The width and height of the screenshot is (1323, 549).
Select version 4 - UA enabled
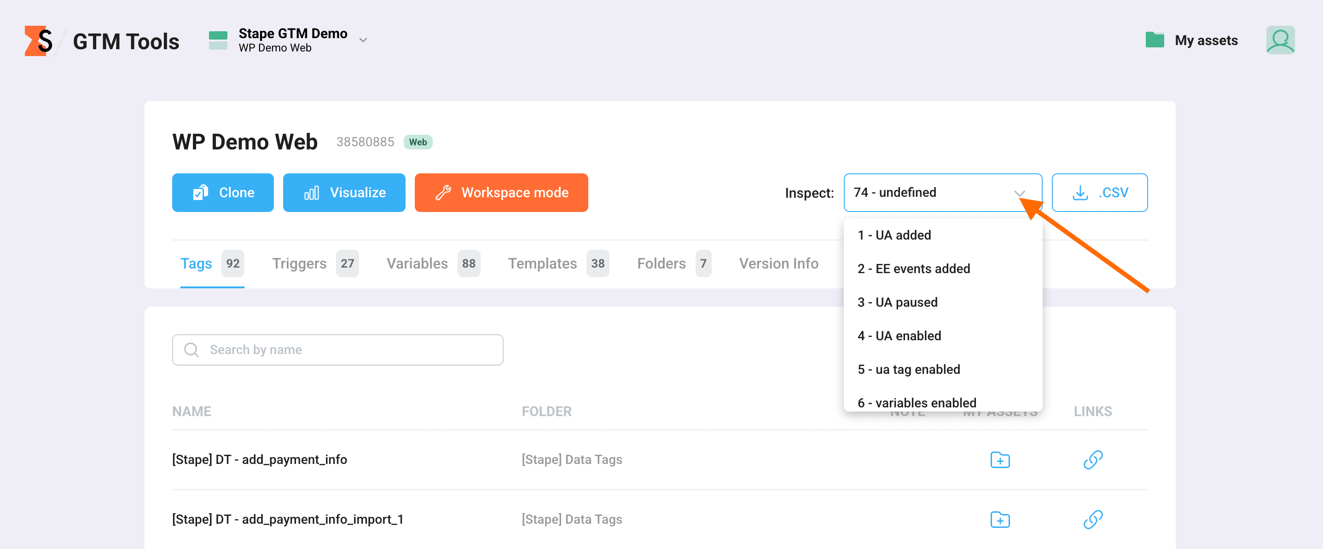(x=942, y=336)
